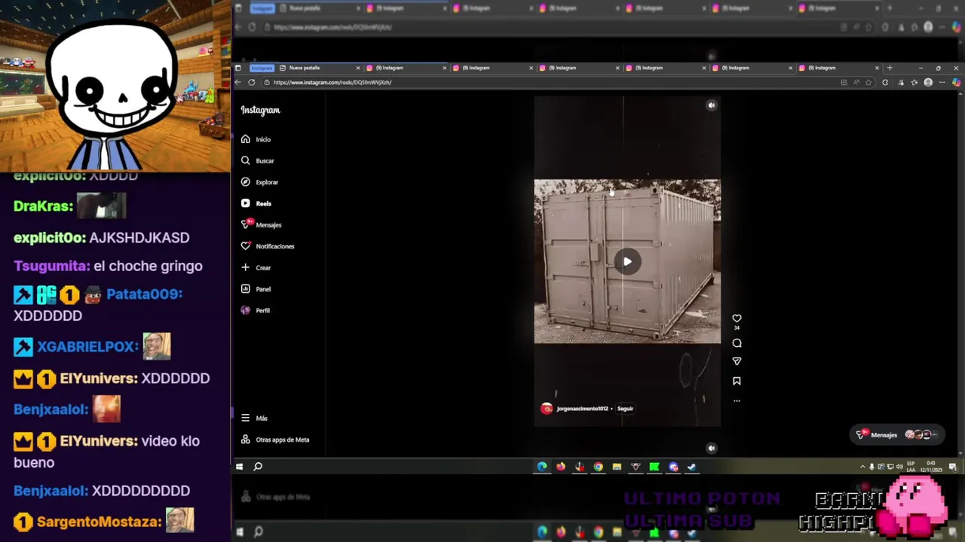Click Crear to make a new post
Viewport: 965px width, 542px height.
(256, 267)
